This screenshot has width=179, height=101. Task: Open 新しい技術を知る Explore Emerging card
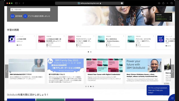click(111, 42)
